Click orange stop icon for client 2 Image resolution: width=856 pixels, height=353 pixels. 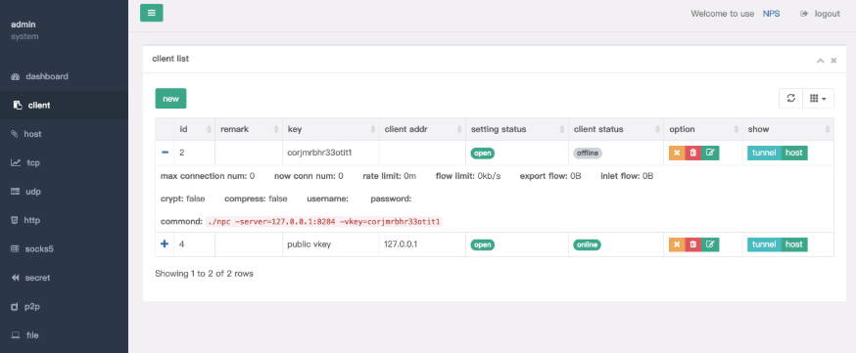(x=677, y=154)
